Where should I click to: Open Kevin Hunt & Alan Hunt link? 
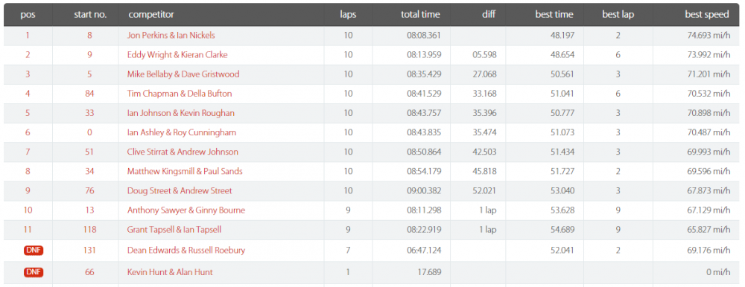tap(170, 272)
